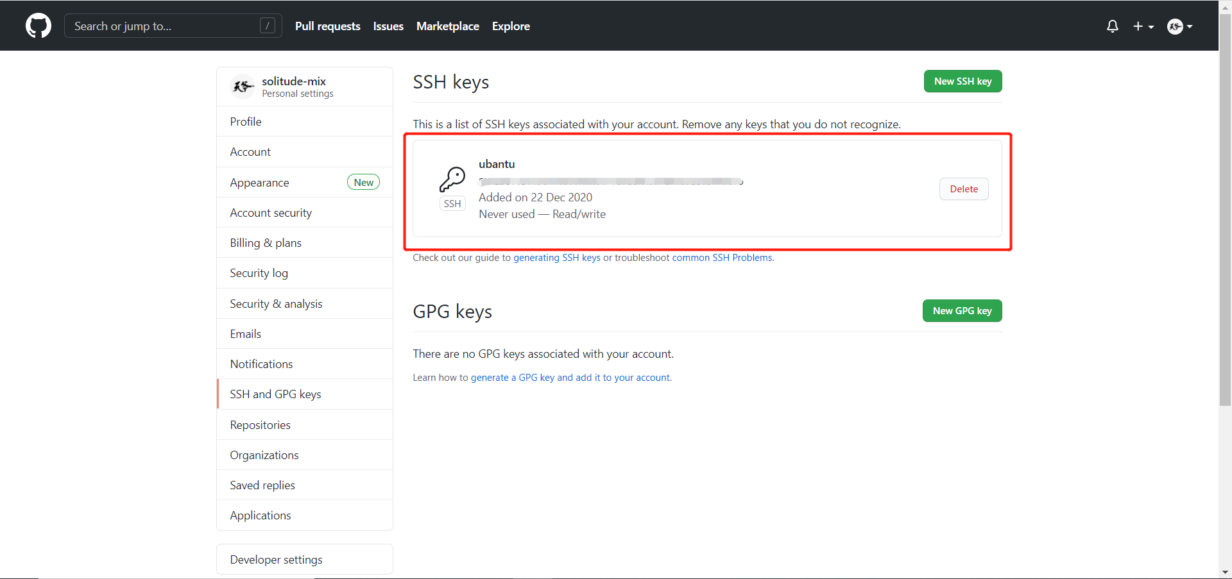Viewport: 1232px width, 579px height.
Task: Open Issues in the top nav
Action: 388,26
